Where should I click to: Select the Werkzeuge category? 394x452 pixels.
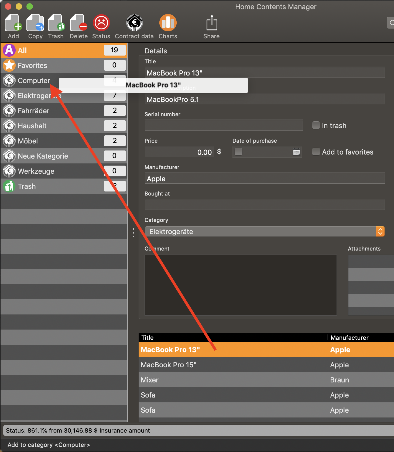(x=64, y=171)
